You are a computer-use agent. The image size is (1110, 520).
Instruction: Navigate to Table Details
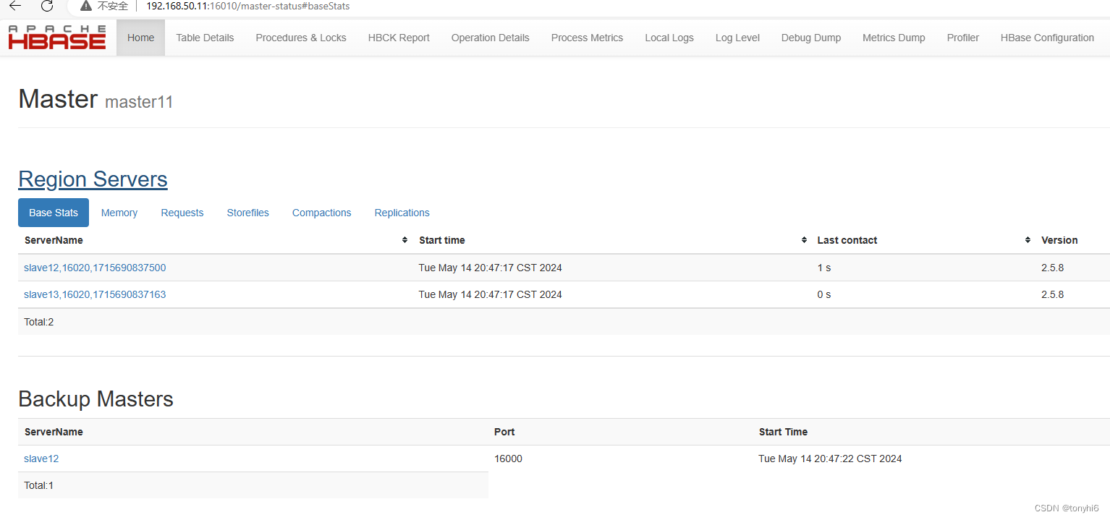point(204,37)
